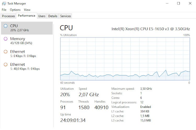Click the CPU circle icon in sidebar
196x130 pixels.
point(5,26)
